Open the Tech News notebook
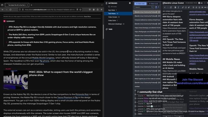The image size is (208, 117). [118, 14]
